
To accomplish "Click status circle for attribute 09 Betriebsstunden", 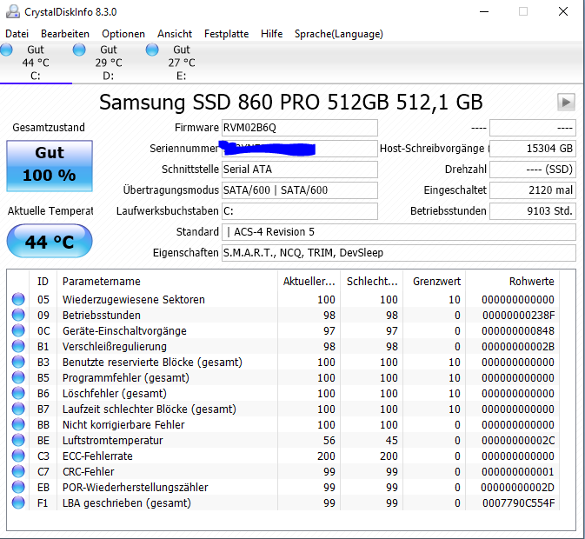I will 18,315.
